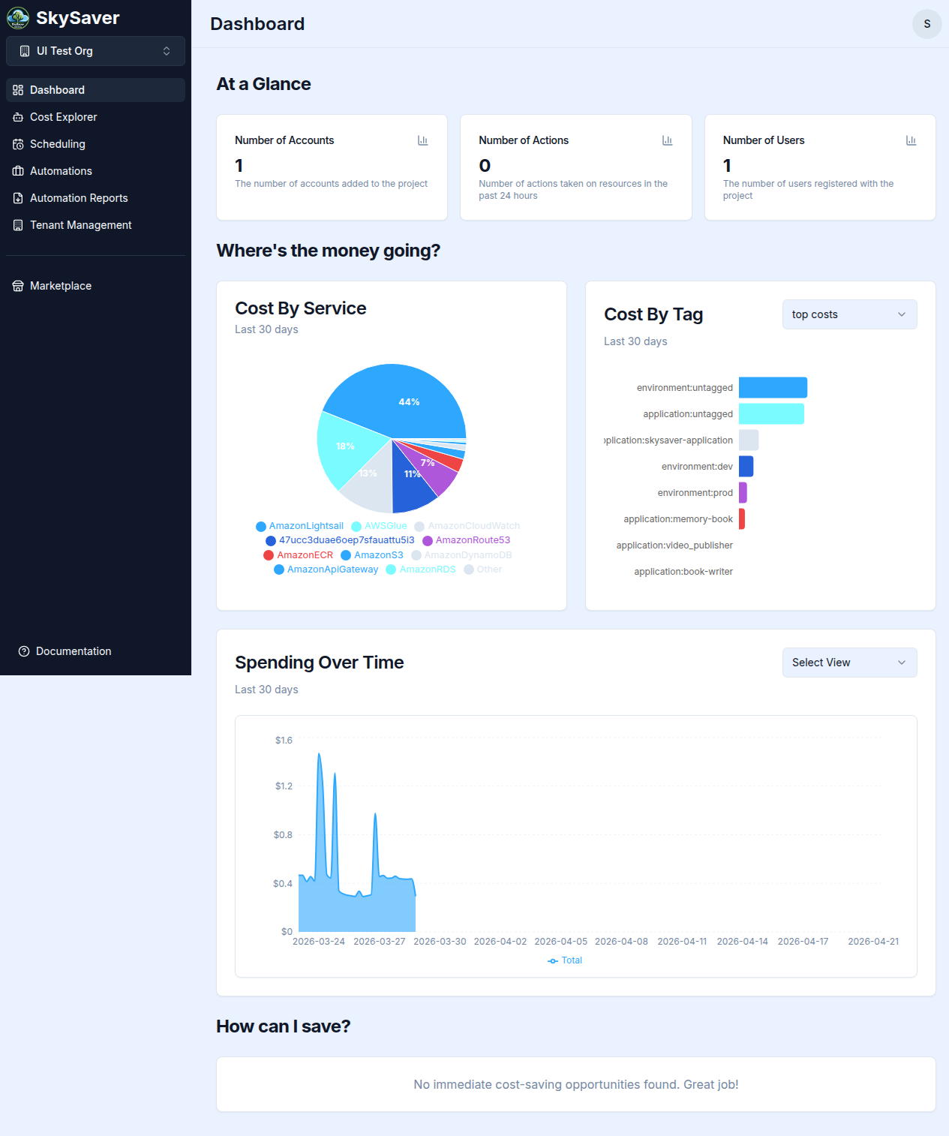Click the skysaver-application gray bar
Image resolution: width=949 pixels, height=1136 pixels.
(749, 440)
